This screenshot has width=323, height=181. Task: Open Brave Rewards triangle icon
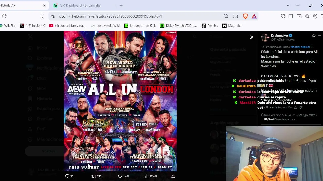click(x=254, y=16)
